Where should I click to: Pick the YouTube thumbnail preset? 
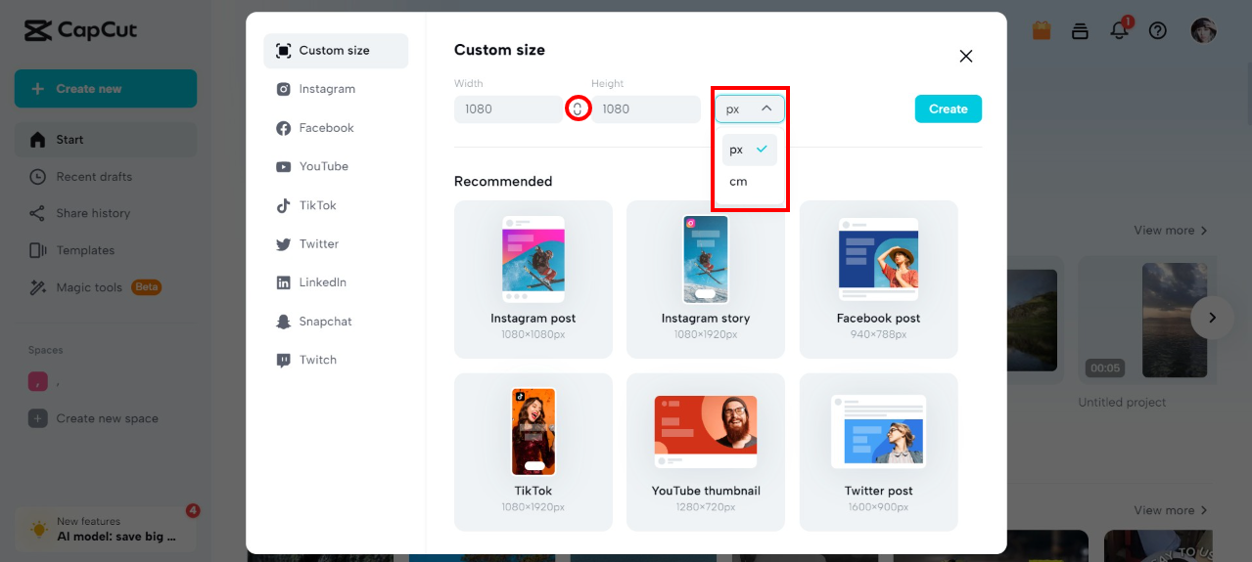706,452
